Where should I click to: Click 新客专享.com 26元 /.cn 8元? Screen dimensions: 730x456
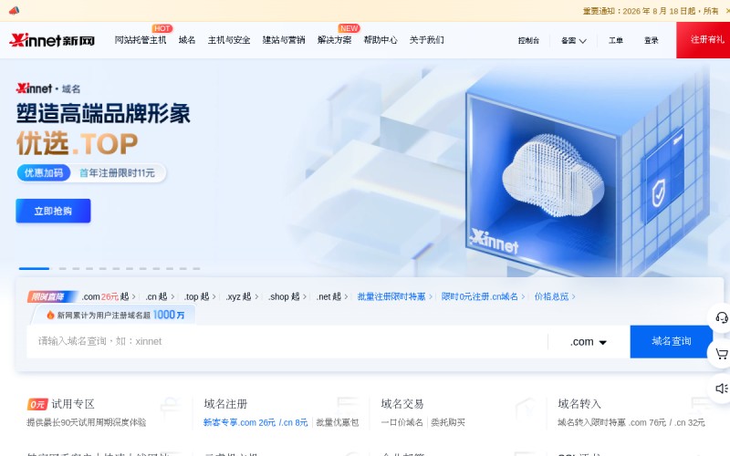tap(255, 422)
